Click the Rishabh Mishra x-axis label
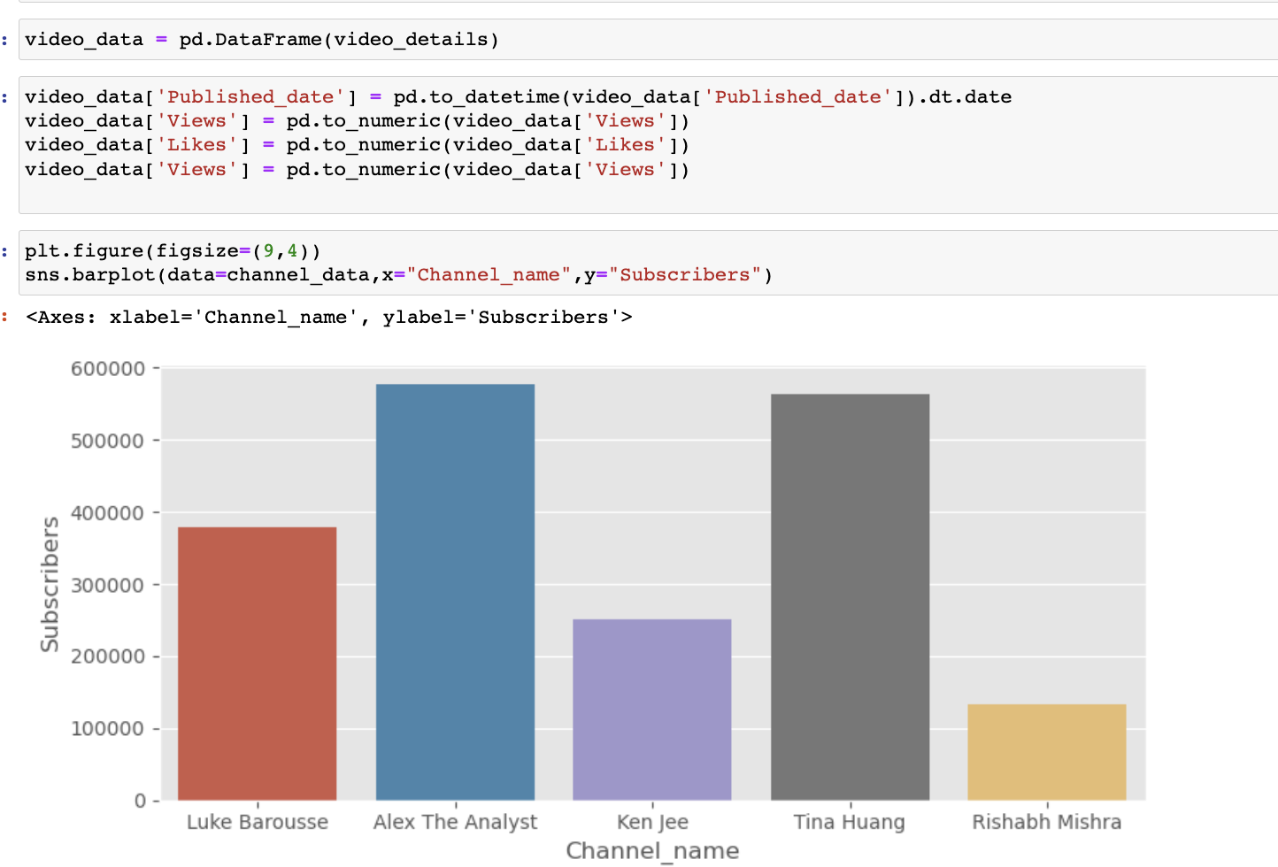Screen dimensions: 1278x867 tap(1046, 822)
